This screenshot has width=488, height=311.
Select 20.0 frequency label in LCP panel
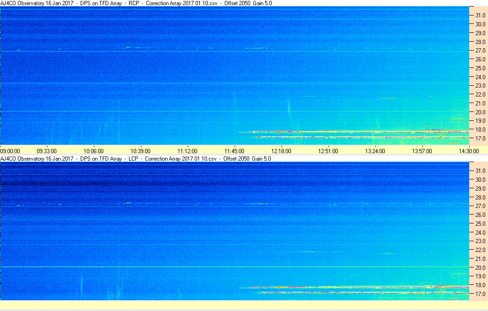480,267
